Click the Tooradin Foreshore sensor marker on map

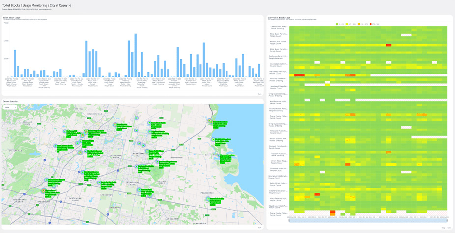210,121
